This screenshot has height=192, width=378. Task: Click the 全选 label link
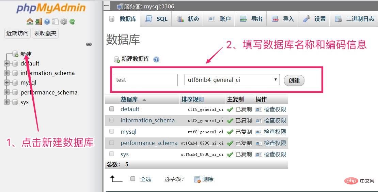click(x=146, y=179)
